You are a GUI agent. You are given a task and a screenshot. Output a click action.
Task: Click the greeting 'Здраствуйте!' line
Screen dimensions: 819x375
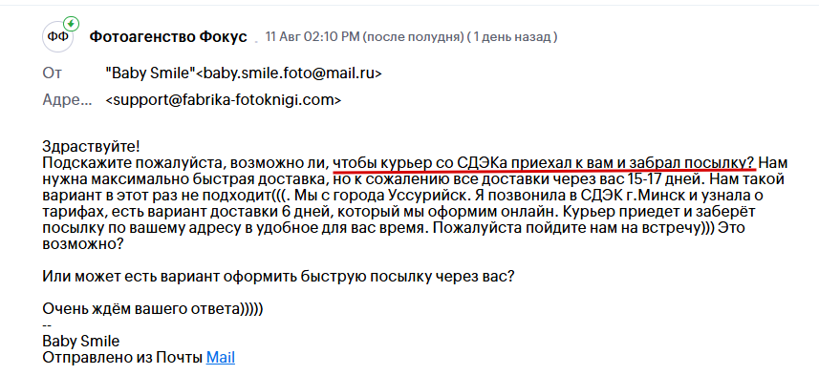[x=91, y=146]
